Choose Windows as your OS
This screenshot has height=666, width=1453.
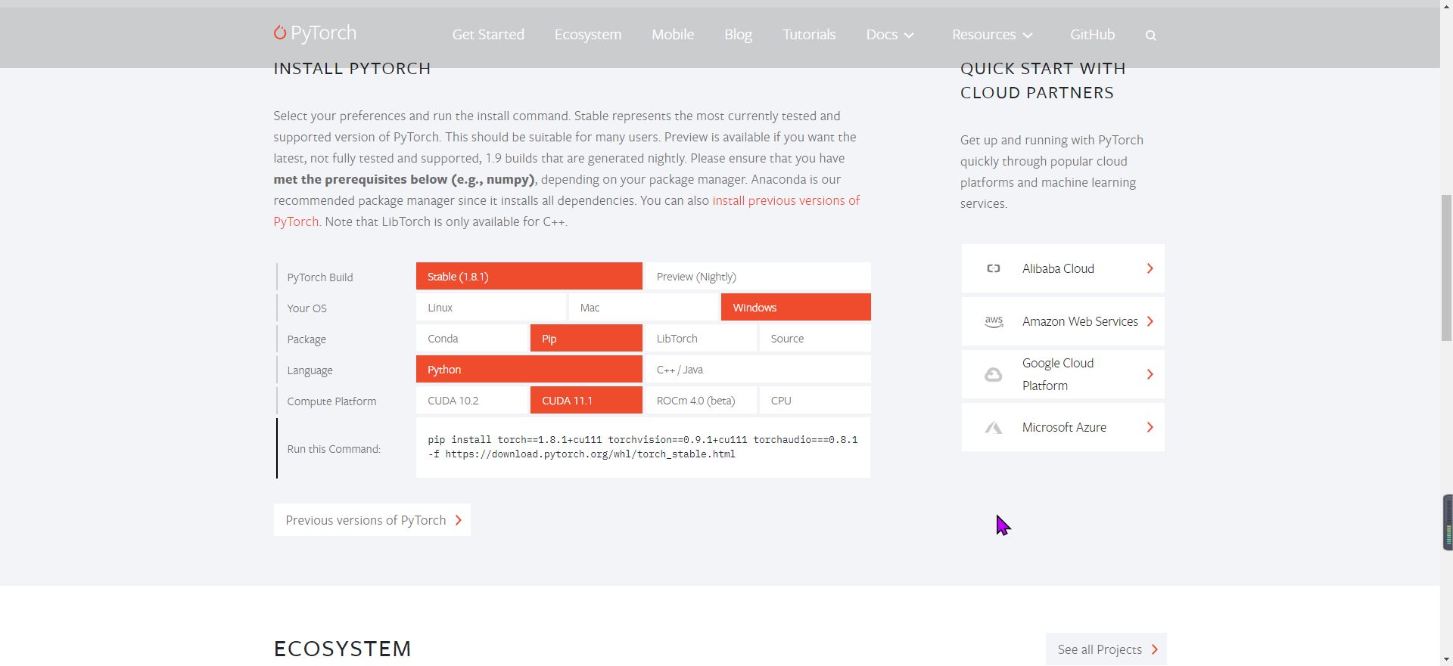tap(796, 307)
